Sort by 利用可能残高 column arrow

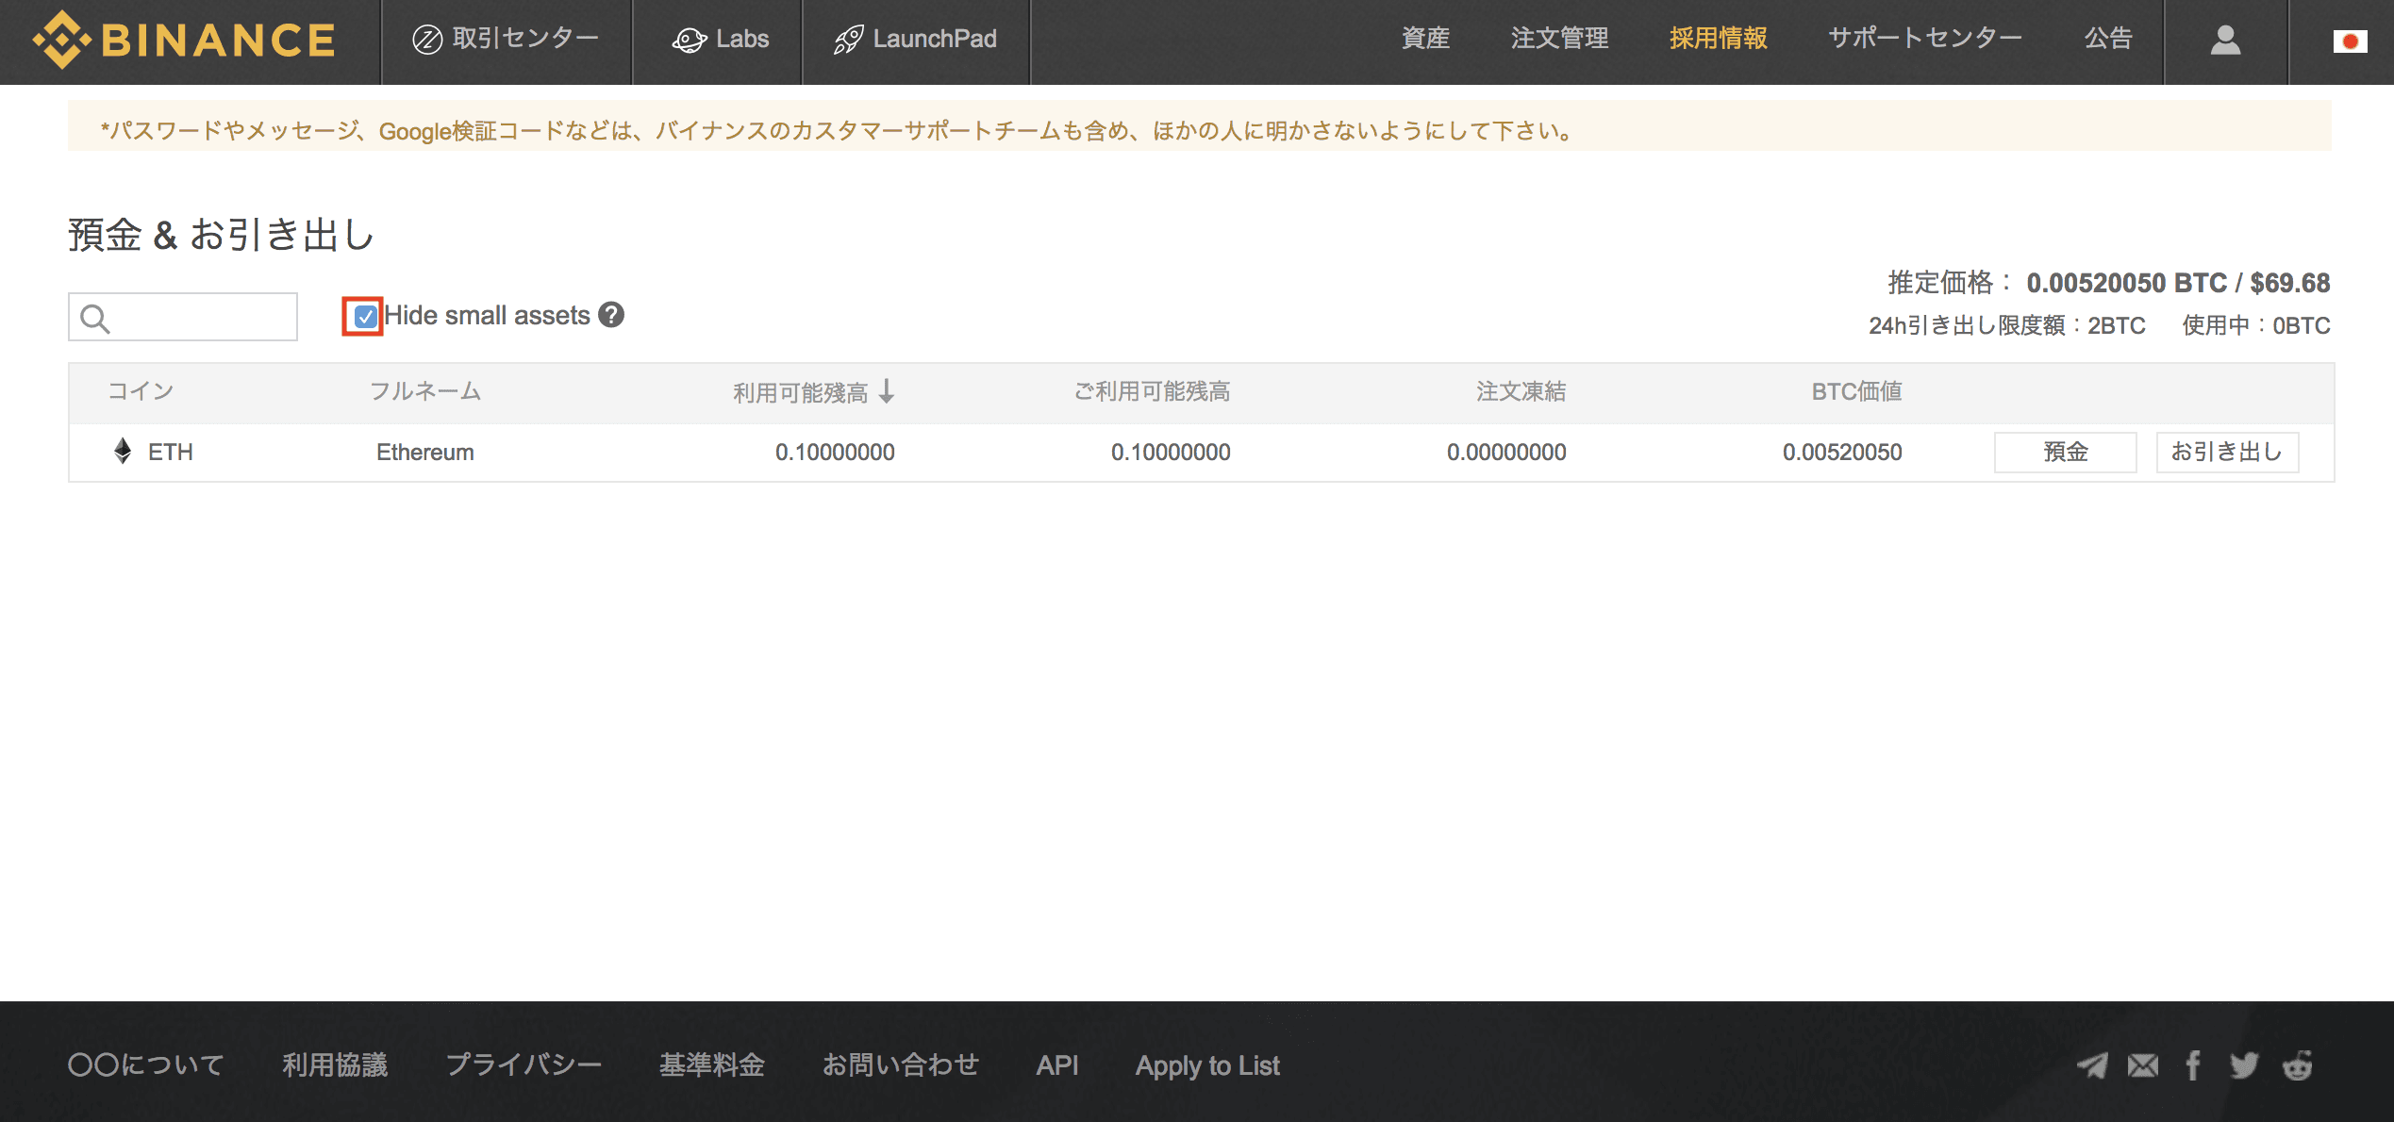pyautogui.click(x=886, y=391)
